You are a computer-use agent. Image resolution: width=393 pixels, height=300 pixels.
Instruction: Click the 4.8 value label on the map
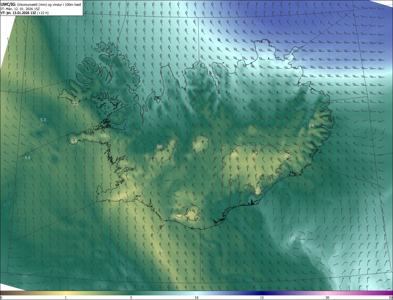[28, 158]
